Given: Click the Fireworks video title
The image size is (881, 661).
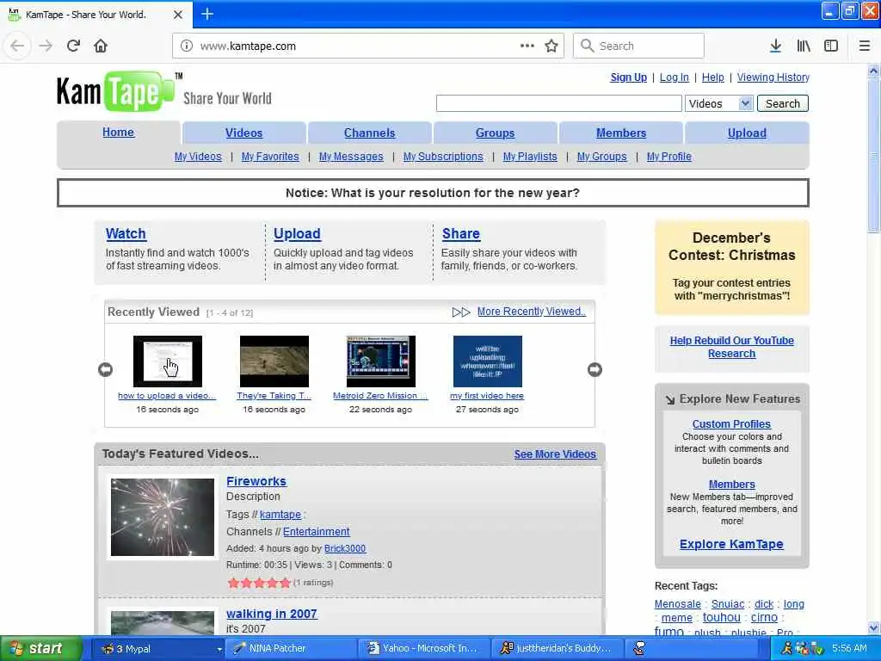Looking at the screenshot, I should point(256,481).
